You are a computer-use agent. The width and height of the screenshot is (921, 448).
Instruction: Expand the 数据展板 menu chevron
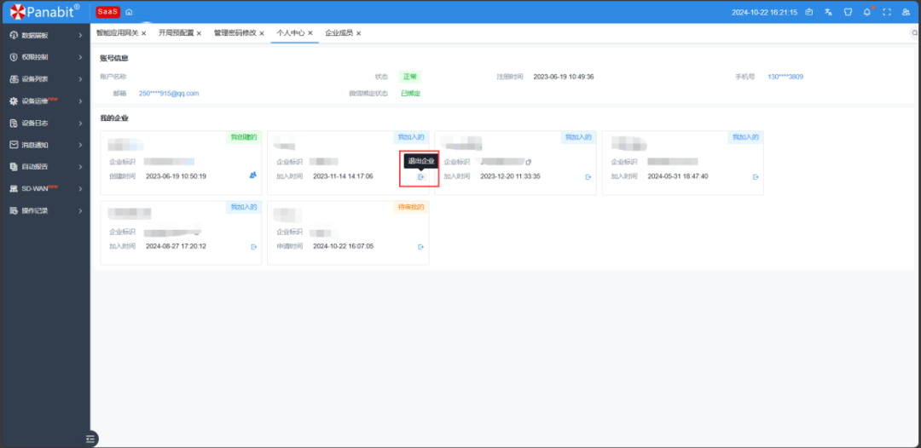coord(80,35)
